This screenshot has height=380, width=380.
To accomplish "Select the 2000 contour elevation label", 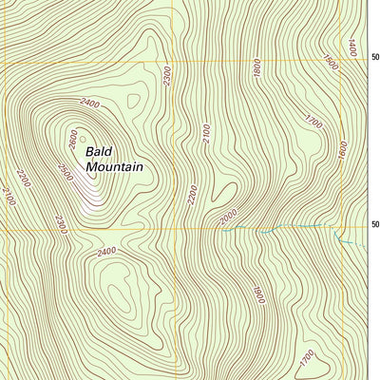I will pyautogui.click(x=228, y=217).
